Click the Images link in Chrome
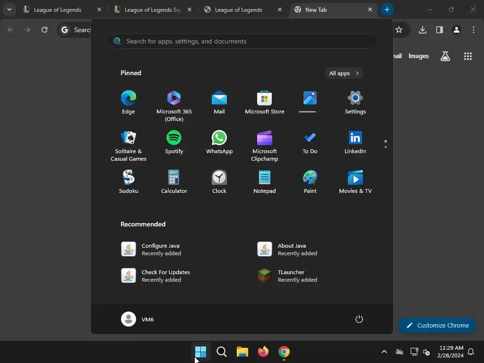The height and width of the screenshot is (363, 484). (419, 56)
